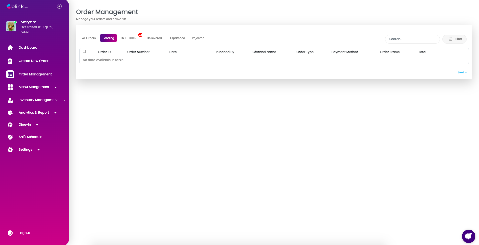Toggle the sidebar collapse radio button
The height and width of the screenshot is (245, 479).
[x=59, y=6]
